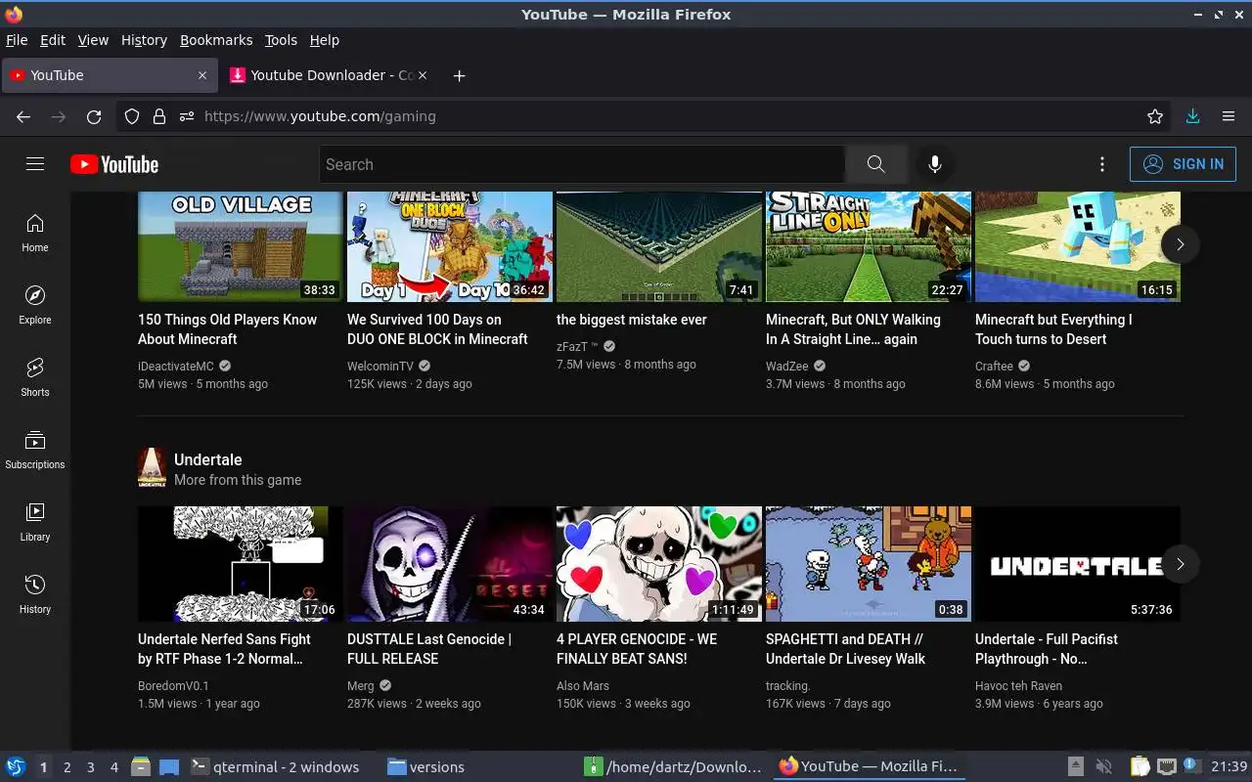This screenshot has height=782, width=1252.
Task: Open WadZee channel link
Action: [x=787, y=366]
